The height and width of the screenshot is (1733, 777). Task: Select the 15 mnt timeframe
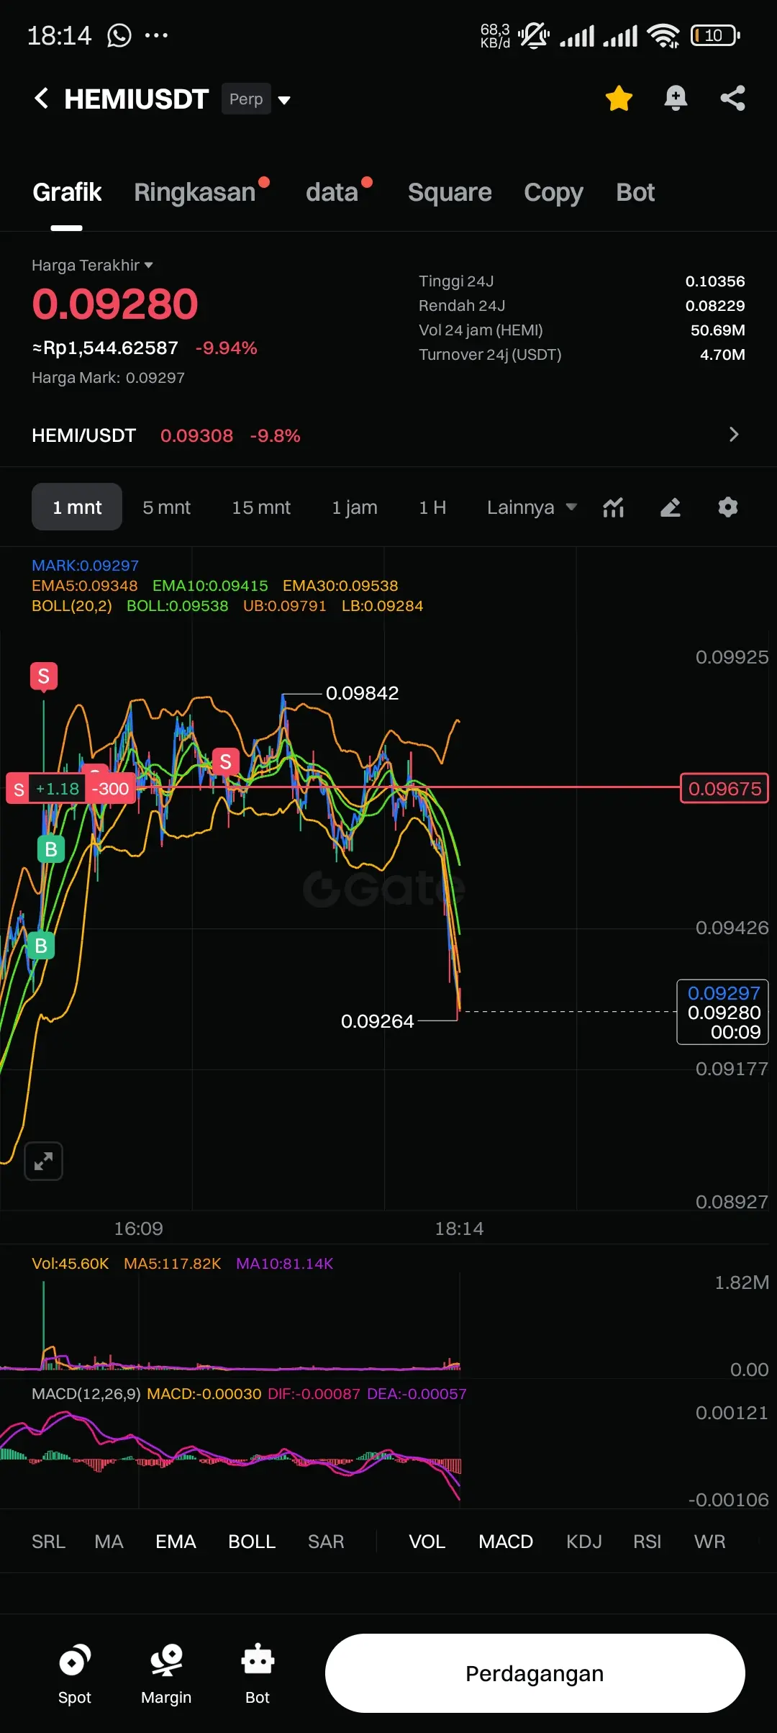(x=260, y=507)
